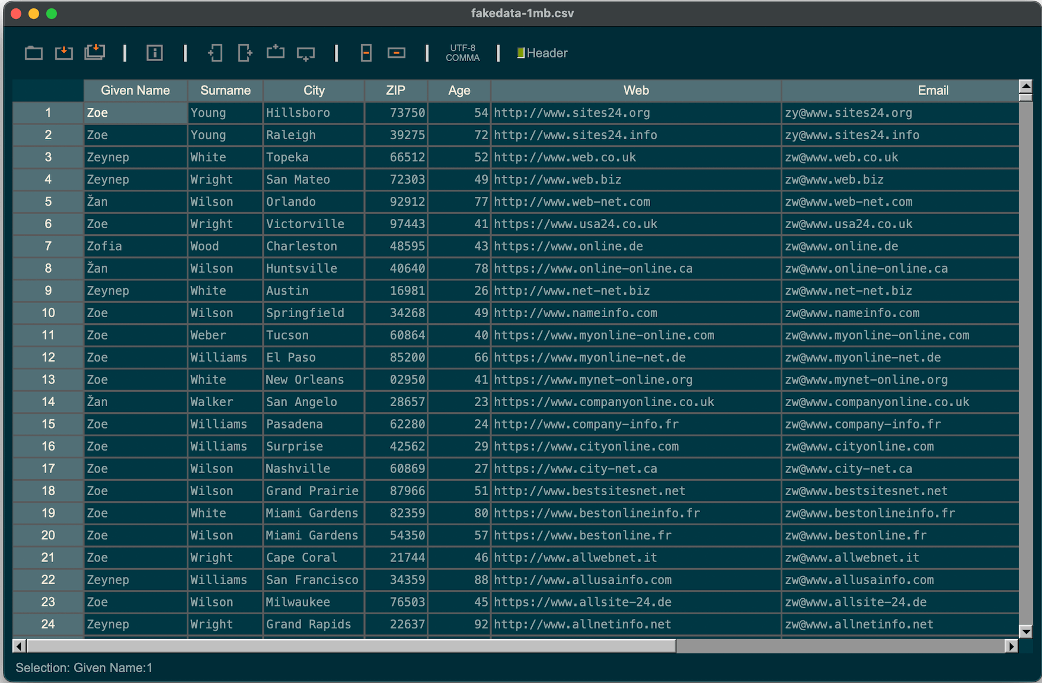Image resolution: width=1042 pixels, height=683 pixels.
Task: Click the city cell 'Topeka'
Action: pos(314,157)
